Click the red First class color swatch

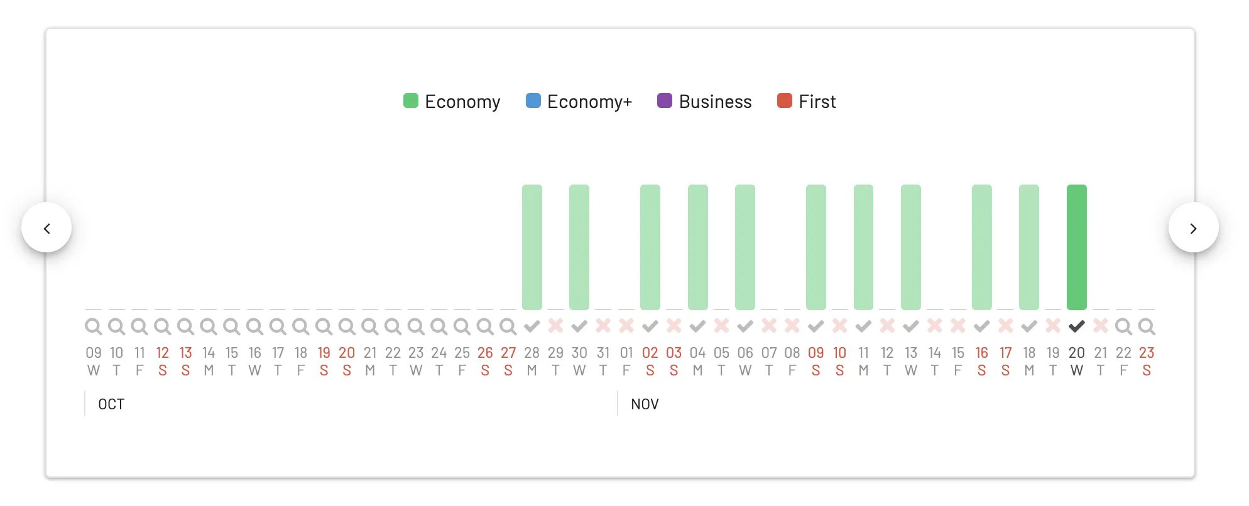[785, 100]
